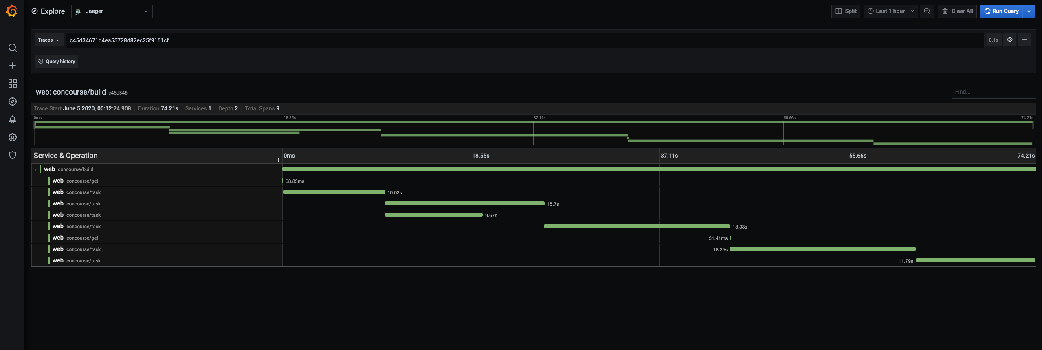1042x350 pixels.
Task: Click the Trace Start date label
Action: point(82,108)
